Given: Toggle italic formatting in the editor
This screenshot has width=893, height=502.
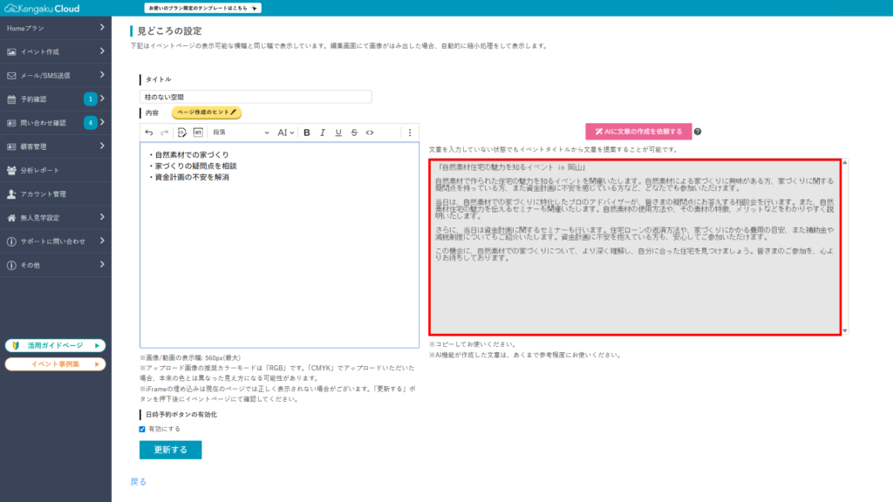Looking at the screenshot, I should coord(323,132).
